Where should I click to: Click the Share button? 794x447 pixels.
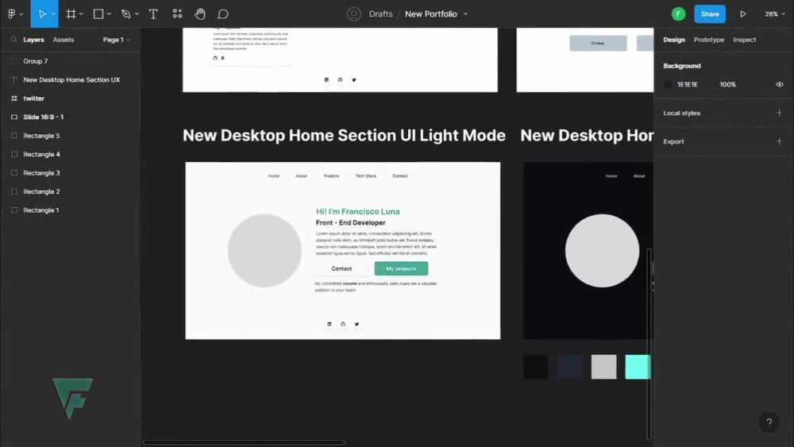pos(709,14)
